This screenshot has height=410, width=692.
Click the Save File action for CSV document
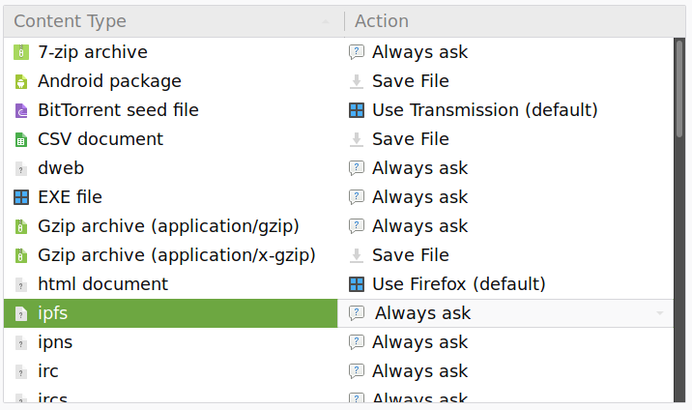coord(411,139)
